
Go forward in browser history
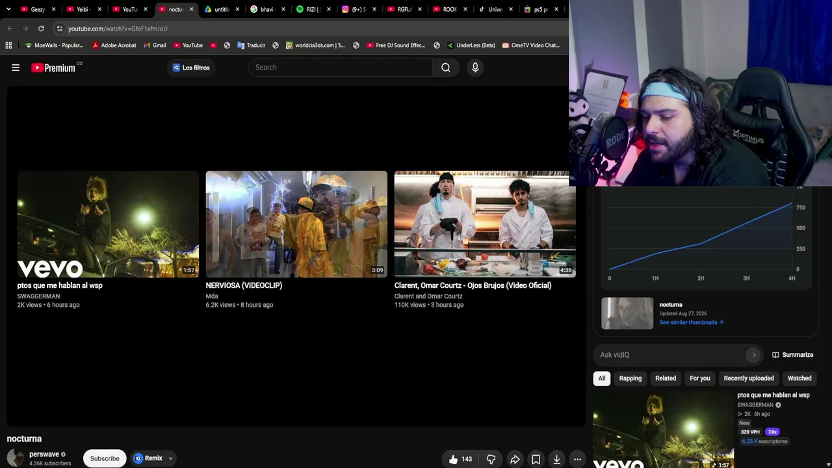tap(25, 29)
